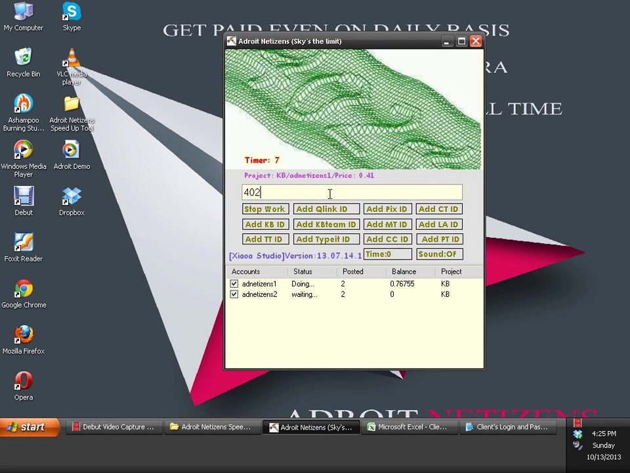The image size is (630, 473).
Task: Open Adroit Netizens Speed Up Tool folder
Action: click(x=72, y=114)
